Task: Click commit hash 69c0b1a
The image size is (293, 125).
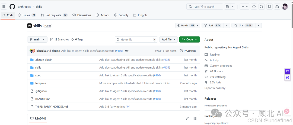Action: 160,51
